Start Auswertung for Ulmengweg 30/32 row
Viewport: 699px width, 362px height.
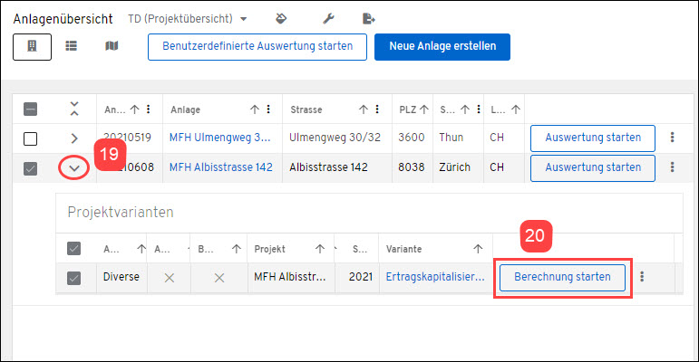tap(592, 138)
